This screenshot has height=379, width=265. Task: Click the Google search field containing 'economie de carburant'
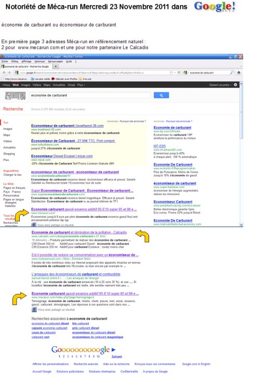tap(90, 95)
